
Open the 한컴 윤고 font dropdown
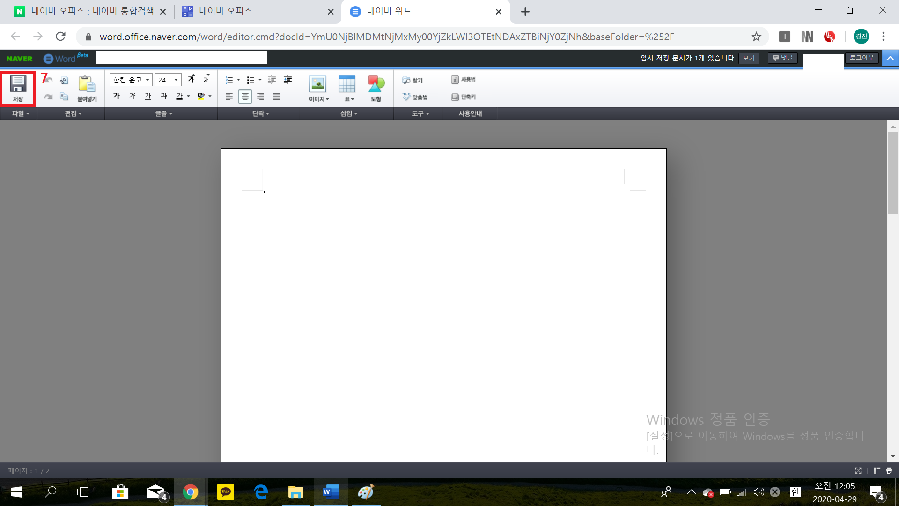click(x=131, y=80)
